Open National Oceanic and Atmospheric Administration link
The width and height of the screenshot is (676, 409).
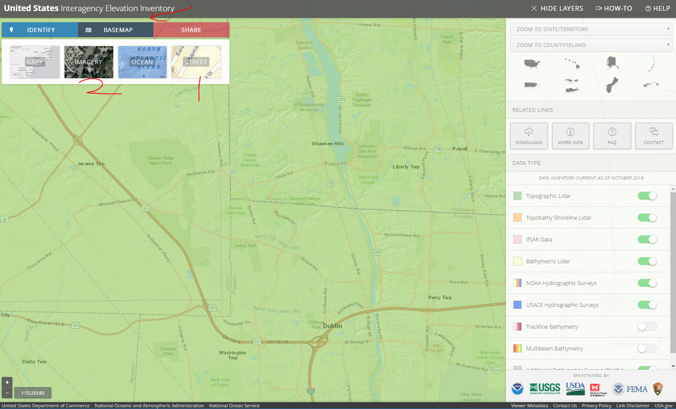tap(149, 406)
